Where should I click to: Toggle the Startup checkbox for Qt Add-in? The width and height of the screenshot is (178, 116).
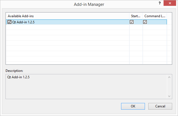pos(132,22)
